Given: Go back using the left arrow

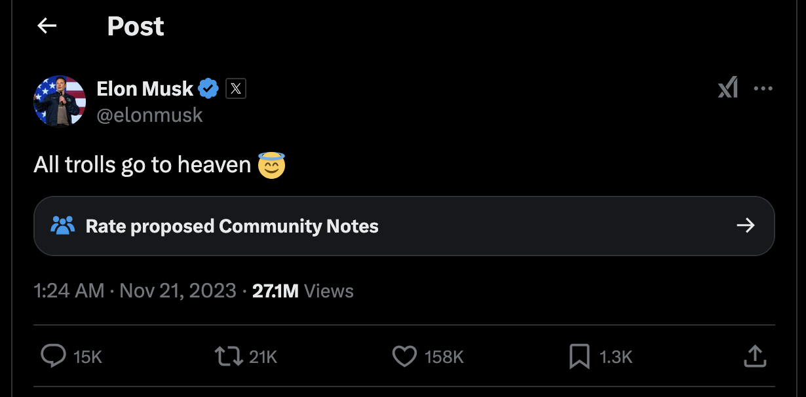Looking at the screenshot, I should tap(47, 26).
